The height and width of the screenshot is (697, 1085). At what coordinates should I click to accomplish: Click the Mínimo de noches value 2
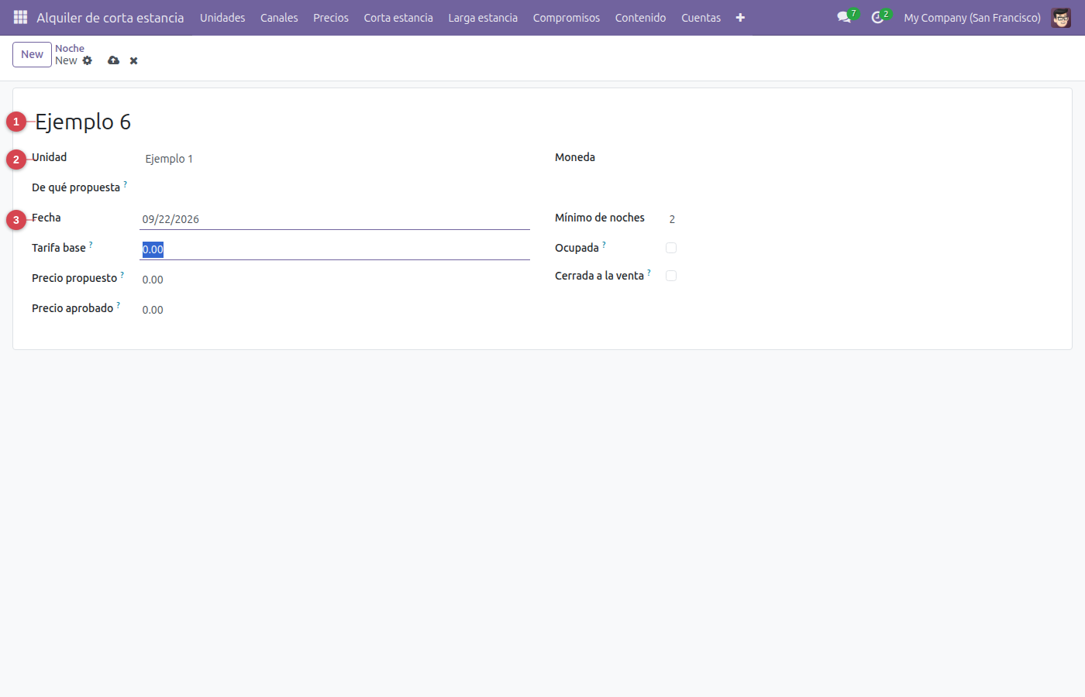coord(672,219)
